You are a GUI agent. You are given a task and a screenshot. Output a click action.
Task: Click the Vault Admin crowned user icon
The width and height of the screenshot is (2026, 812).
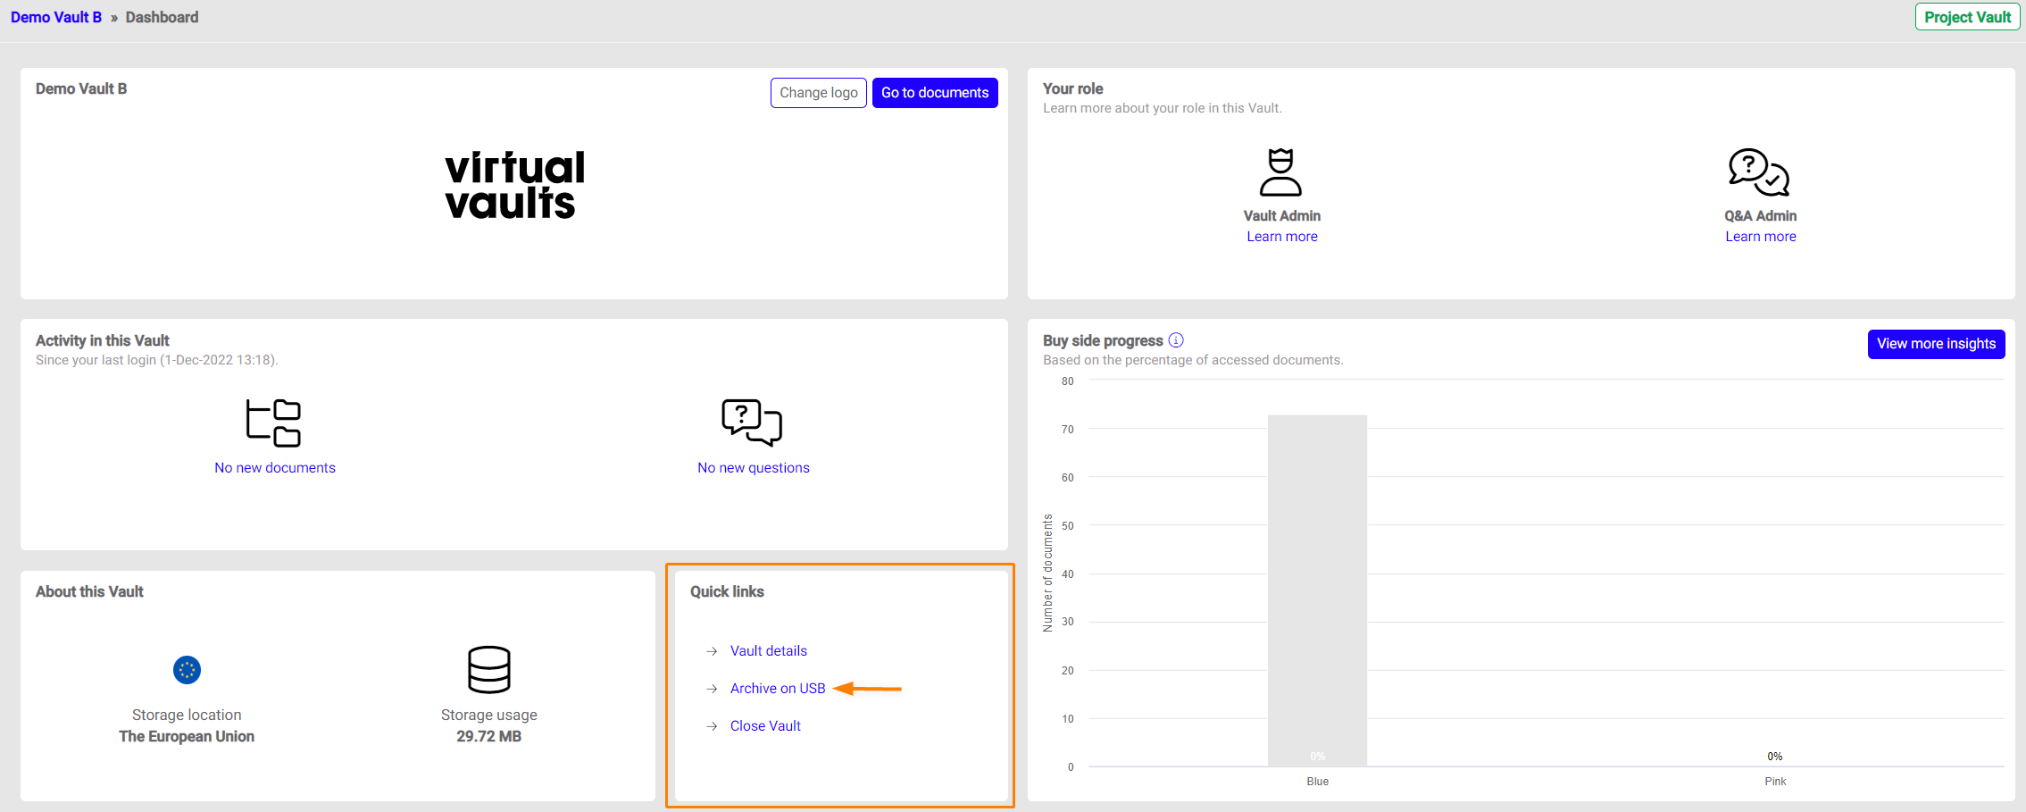[1280, 172]
